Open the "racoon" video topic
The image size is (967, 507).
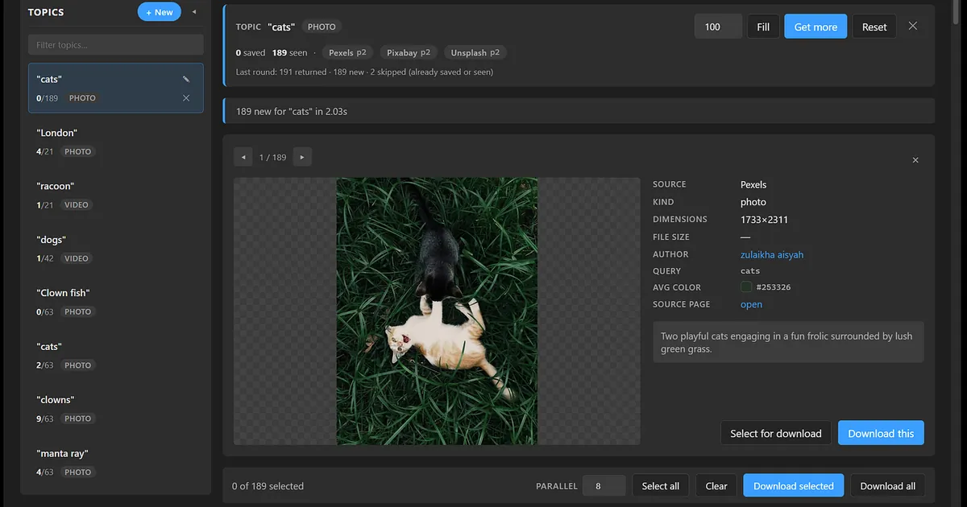pyautogui.click(x=116, y=195)
